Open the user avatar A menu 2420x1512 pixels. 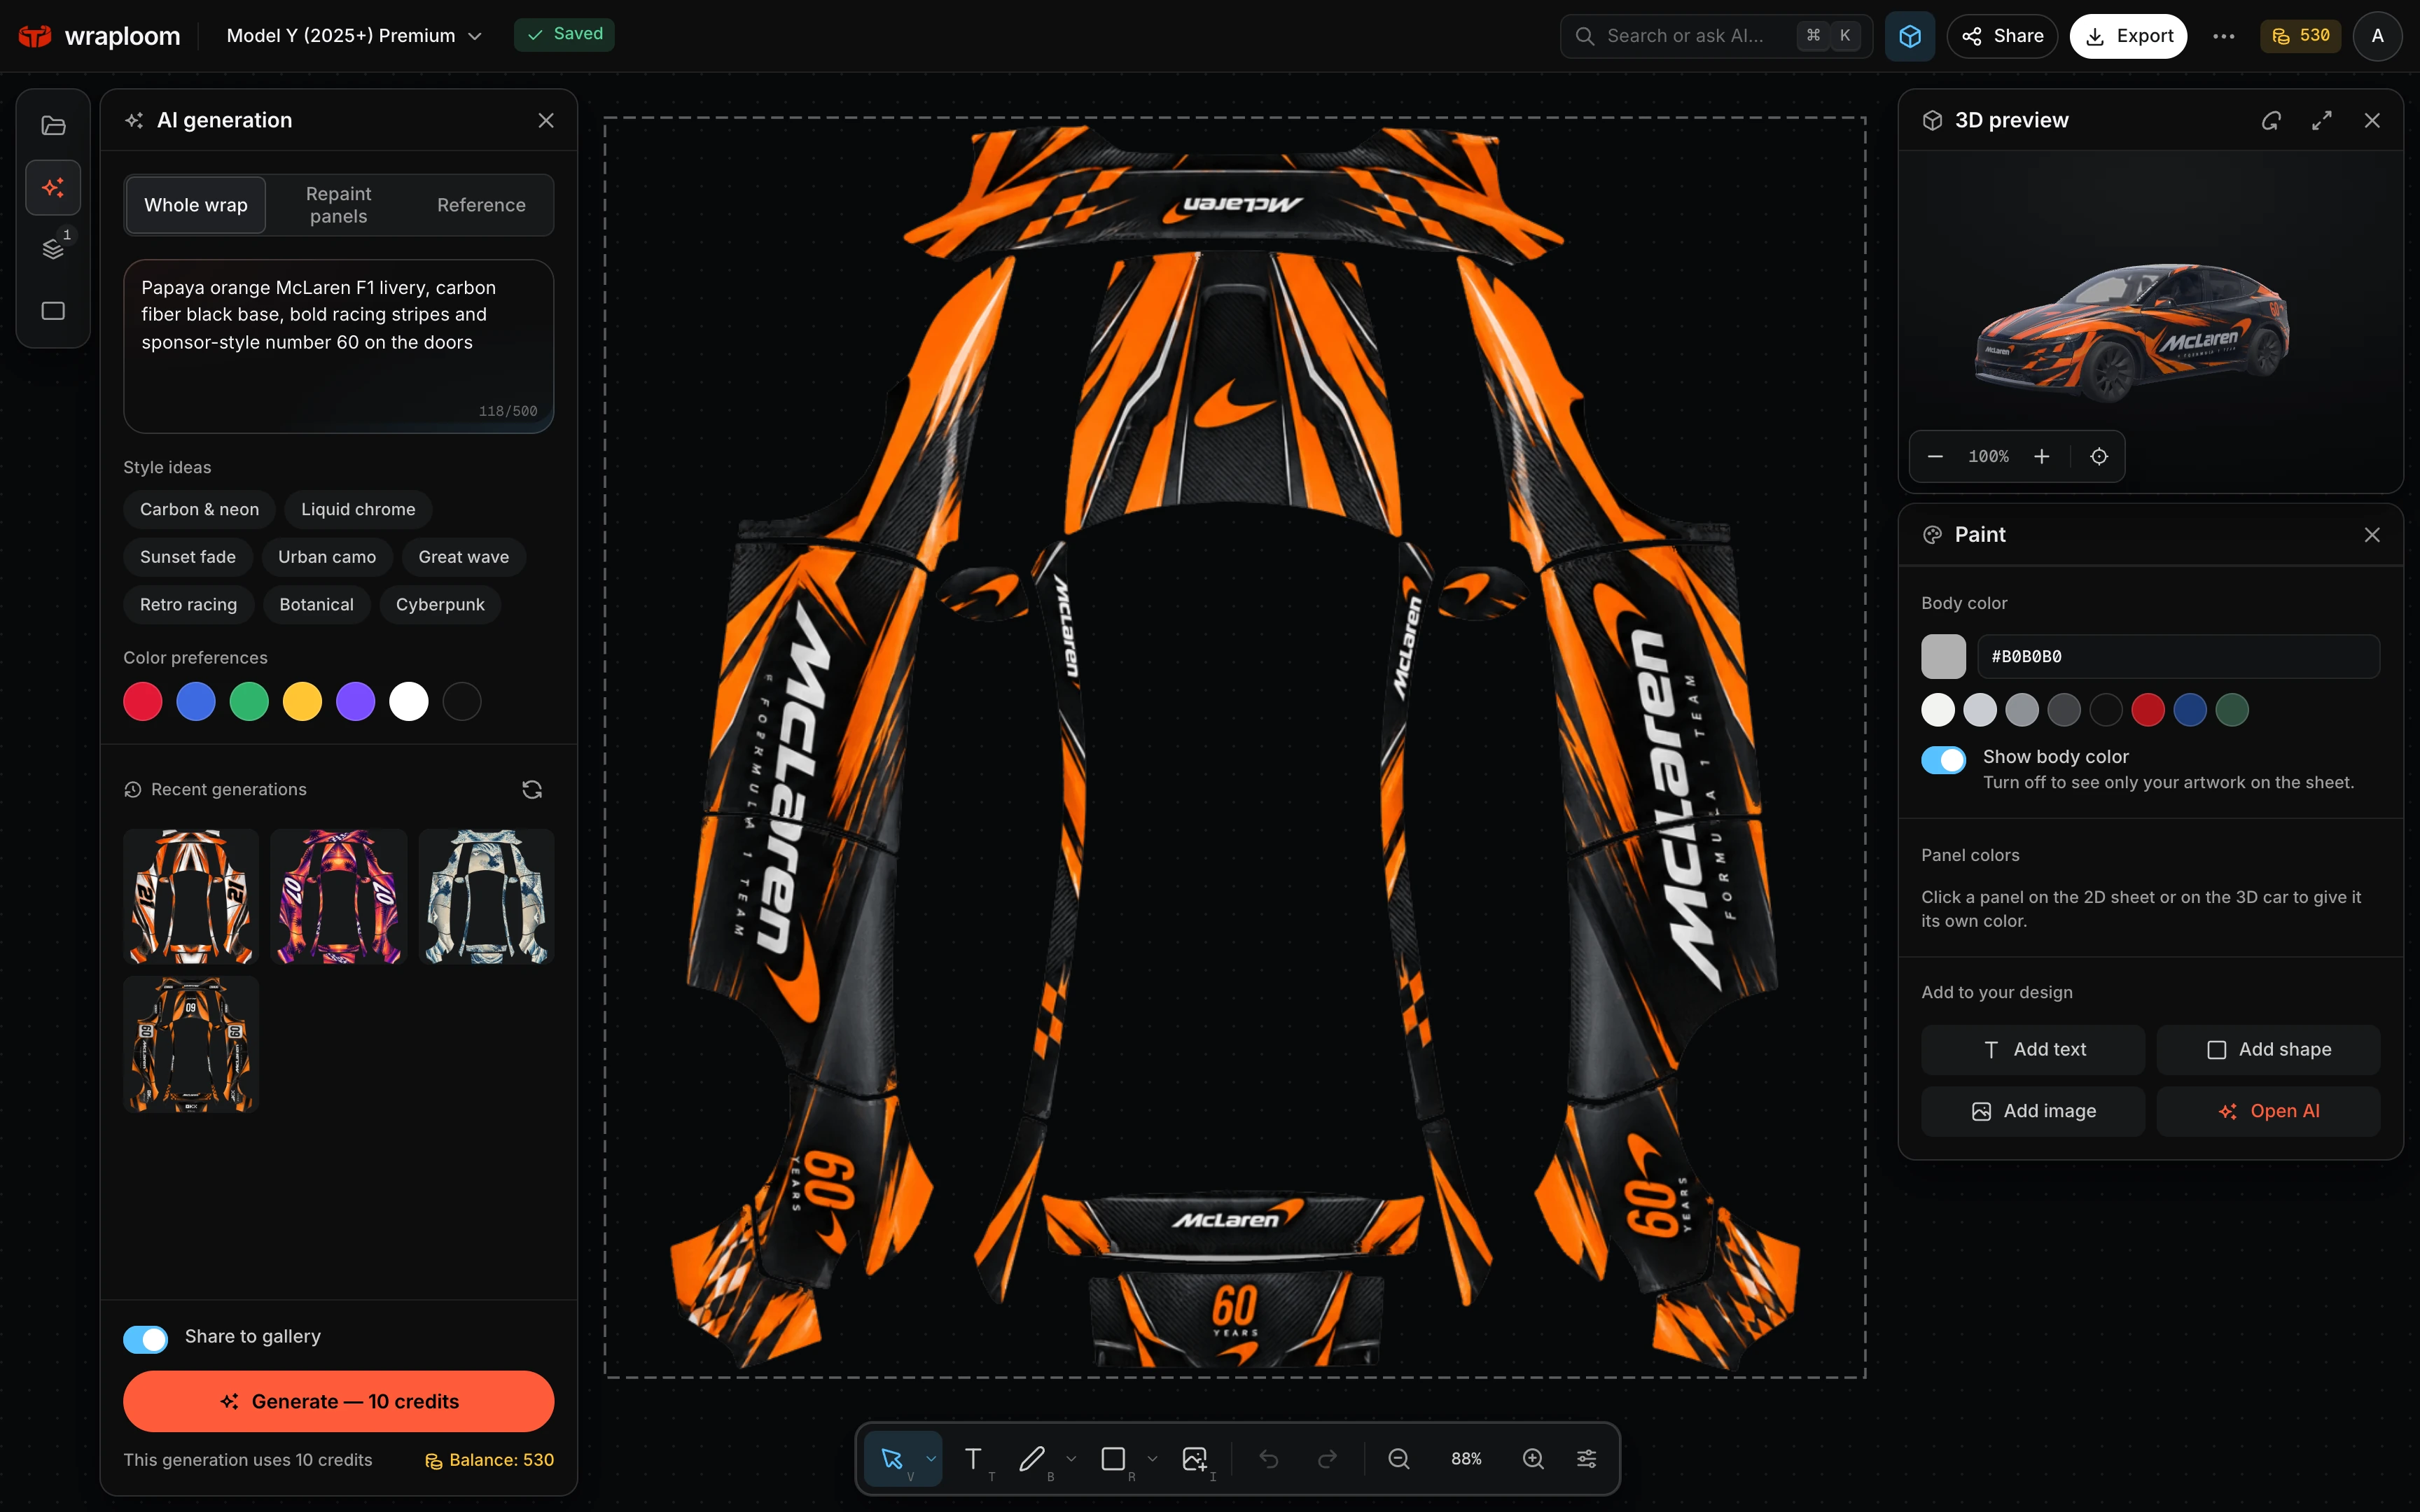click(2378, 36)
